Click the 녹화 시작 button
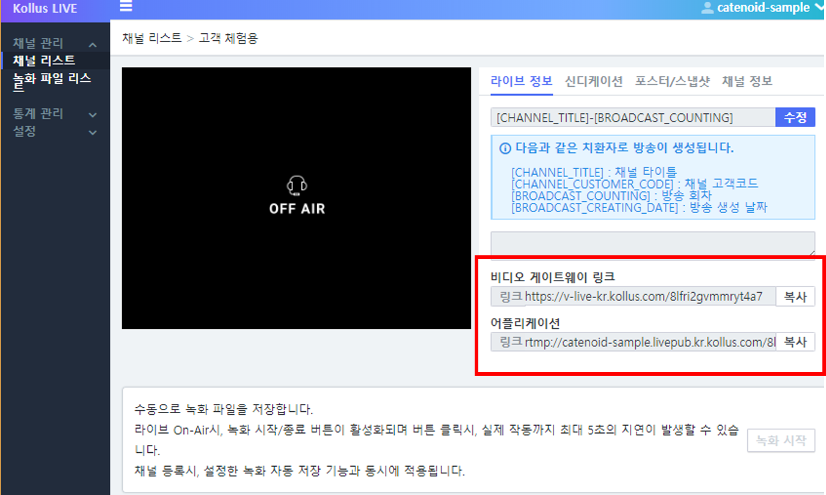The height and width of the screenshot is (495, 826). pos(781,441)
